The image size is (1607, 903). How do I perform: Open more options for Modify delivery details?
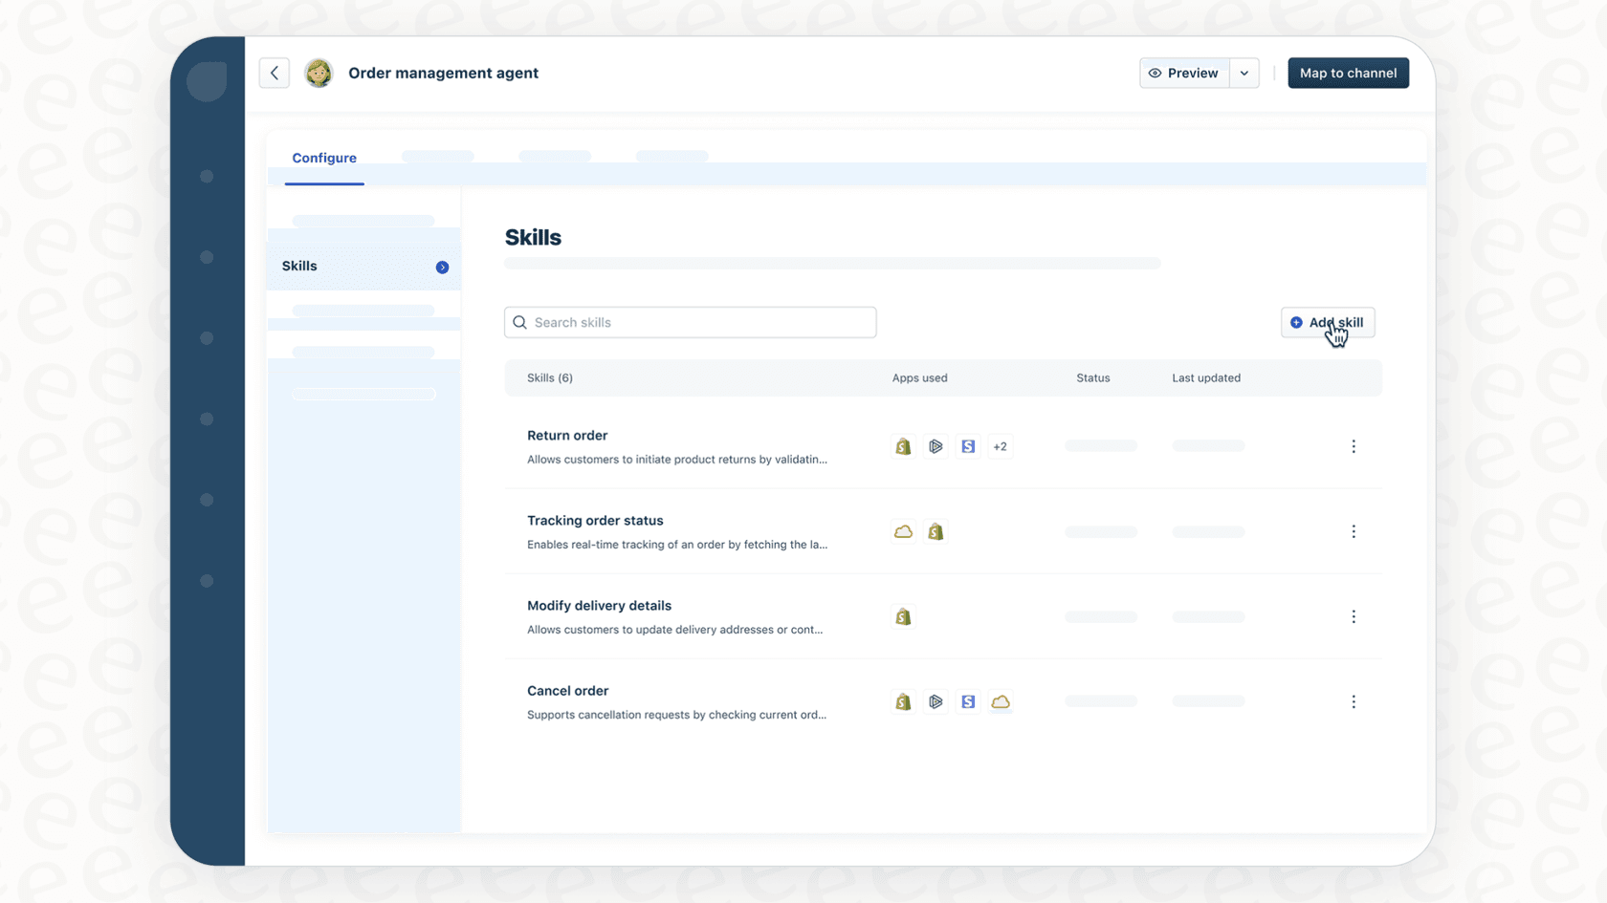click(1354, 616)
